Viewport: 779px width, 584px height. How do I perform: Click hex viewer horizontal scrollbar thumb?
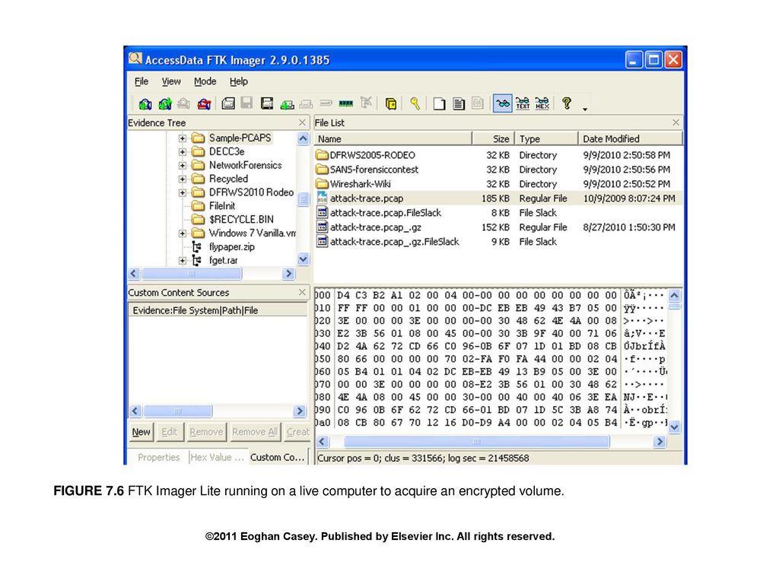[476, 442]
